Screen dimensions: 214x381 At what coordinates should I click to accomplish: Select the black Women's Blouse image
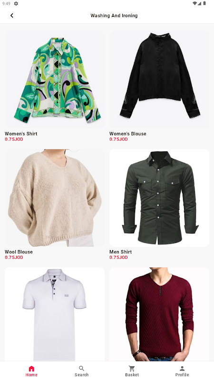tap(159, 80)
